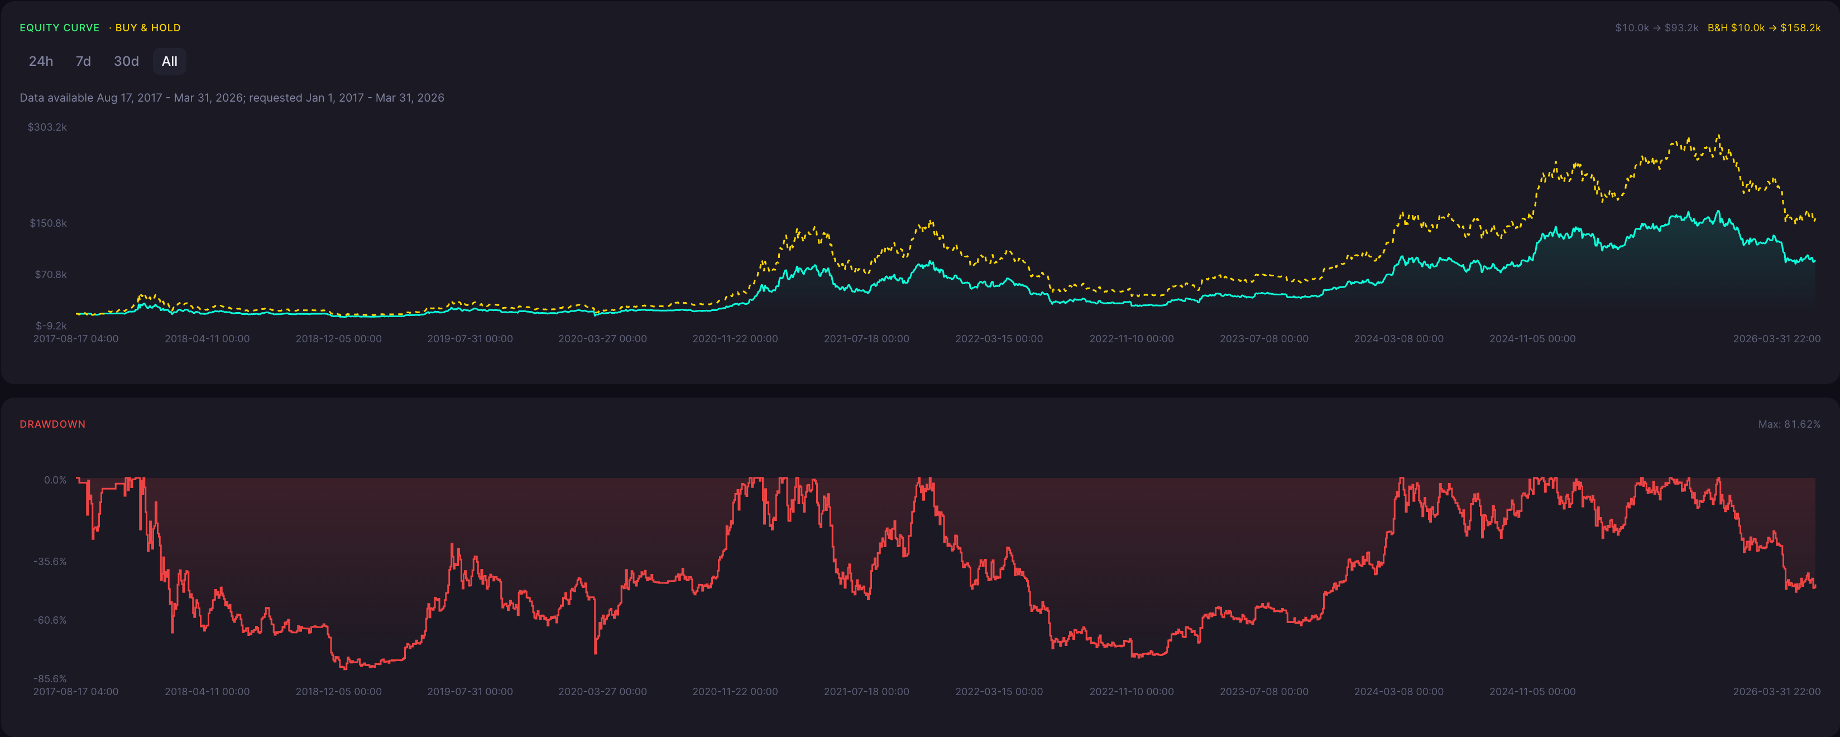Click the DRAWDOWN panel title
The height and width of the screenshot is (737, 1840).
coord(53,424)
